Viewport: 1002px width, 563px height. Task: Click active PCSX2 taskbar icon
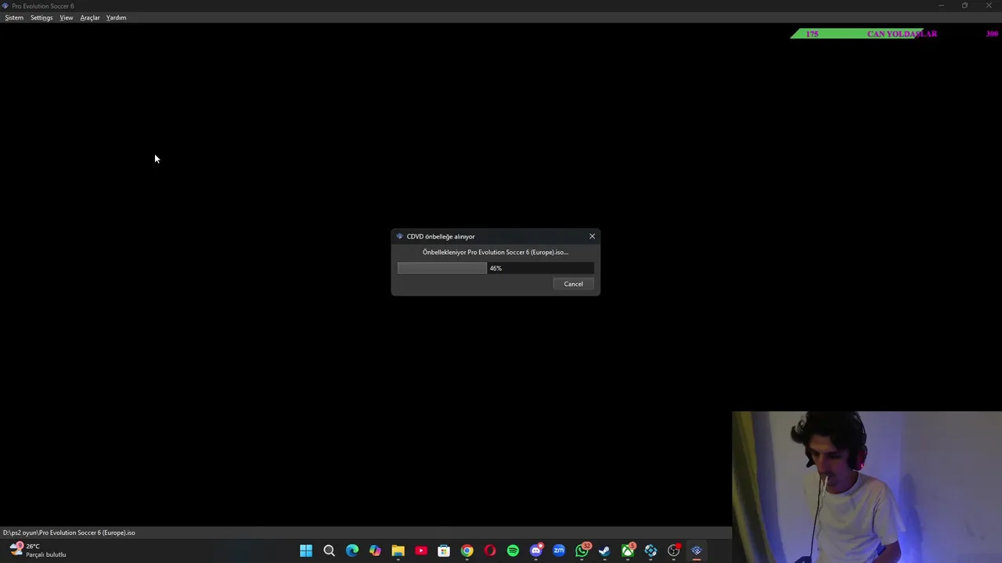(697, 550)
